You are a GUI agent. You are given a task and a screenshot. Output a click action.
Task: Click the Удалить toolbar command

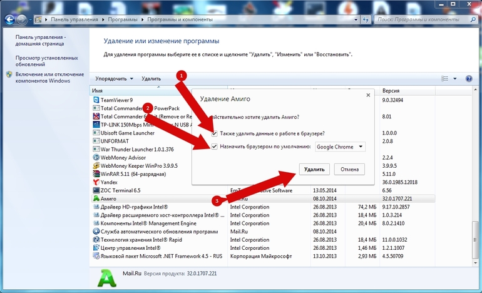[151, 79]
